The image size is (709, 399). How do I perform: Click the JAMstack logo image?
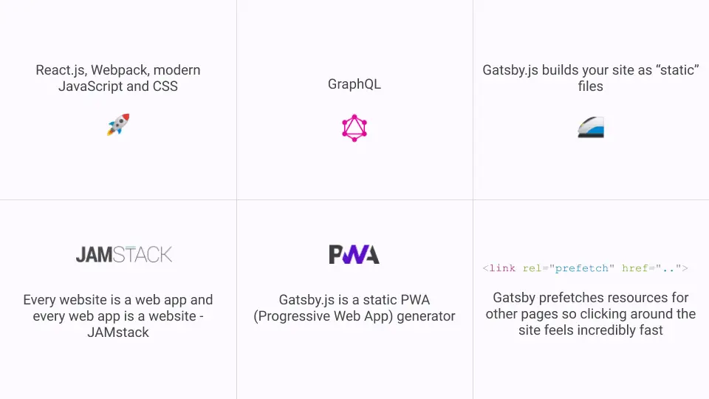click(x=124, y=255)
